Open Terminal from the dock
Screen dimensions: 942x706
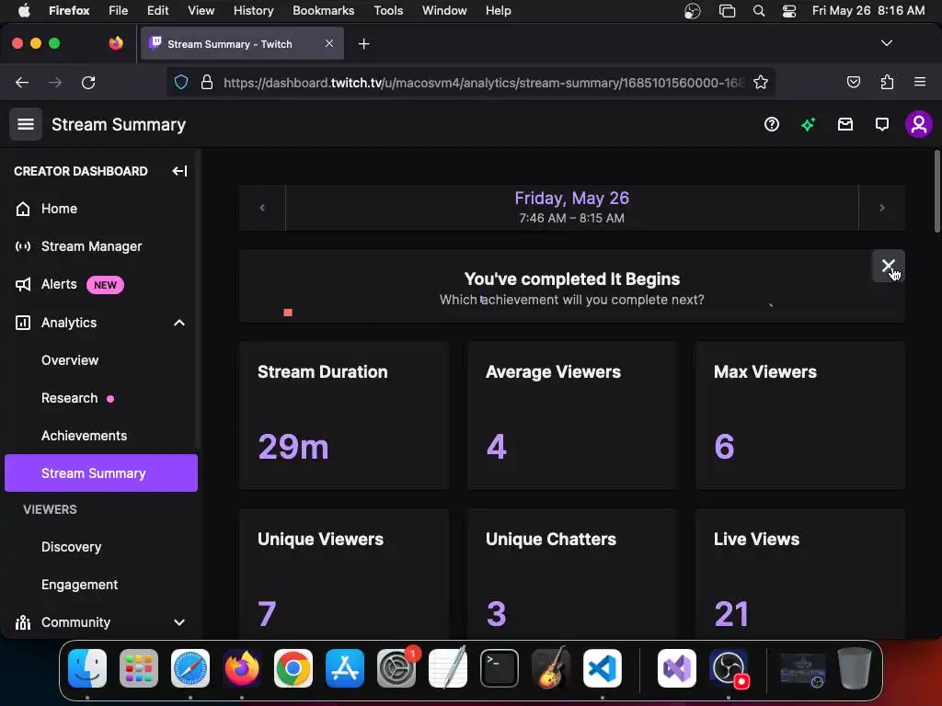500,668
